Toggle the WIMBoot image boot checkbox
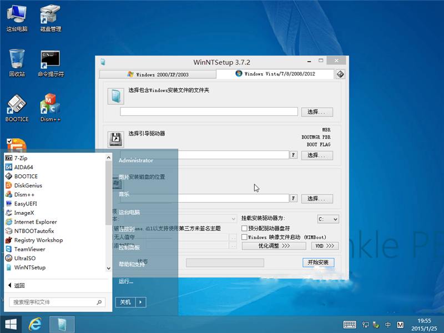Screen dimensions: 444x333 [x=245, y=237]
